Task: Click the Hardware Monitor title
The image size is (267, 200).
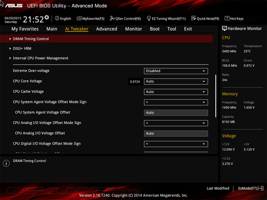Action: (244, 29)
